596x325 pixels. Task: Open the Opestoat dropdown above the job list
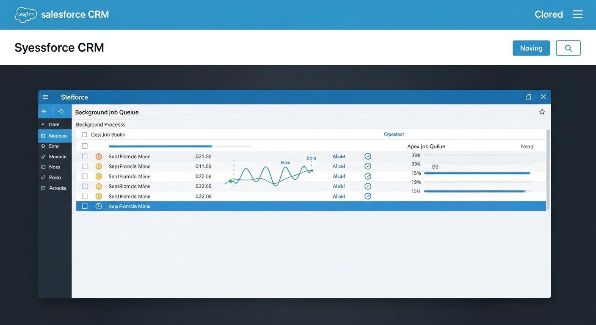[x=394, y=134]
